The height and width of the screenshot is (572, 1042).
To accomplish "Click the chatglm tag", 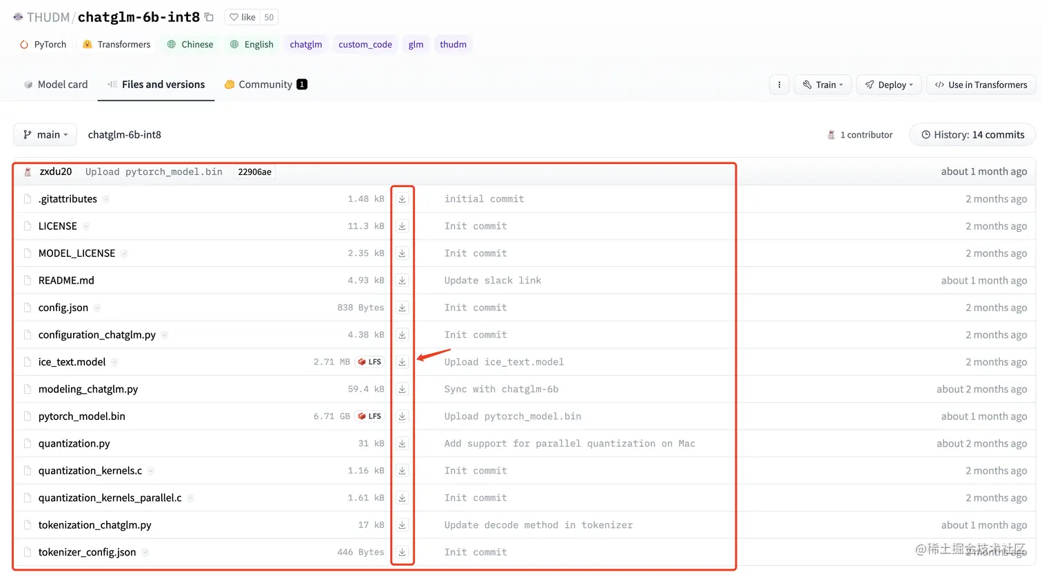I will (x=306, y=45).
